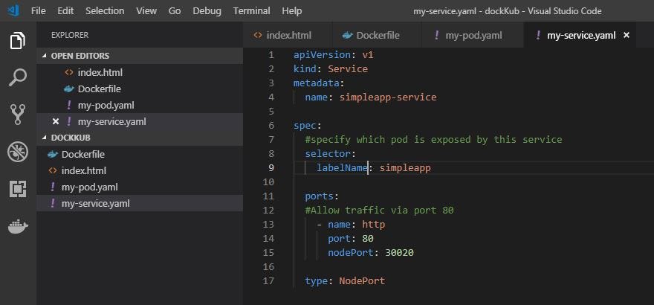
Task: Open index.html in the DOCKKUB folder
Action: 82,171
